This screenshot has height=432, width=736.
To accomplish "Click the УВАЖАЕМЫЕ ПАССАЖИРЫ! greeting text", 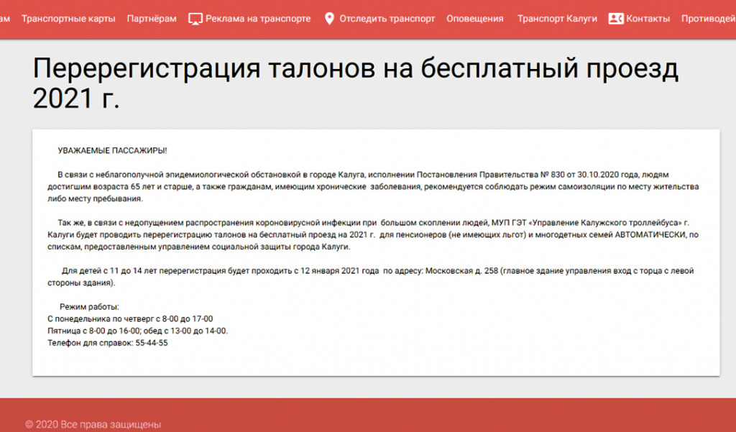I will tap(112, 150).
